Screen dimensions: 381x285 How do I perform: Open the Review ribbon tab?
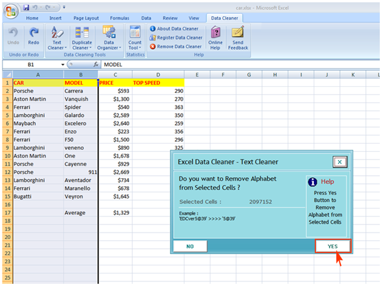click(x=170, y=18)
